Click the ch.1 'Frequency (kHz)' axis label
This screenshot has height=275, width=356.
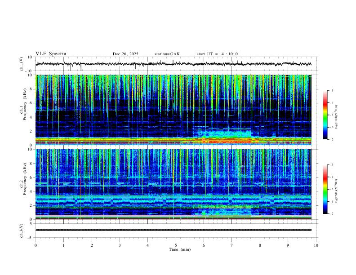click(25, 104)
